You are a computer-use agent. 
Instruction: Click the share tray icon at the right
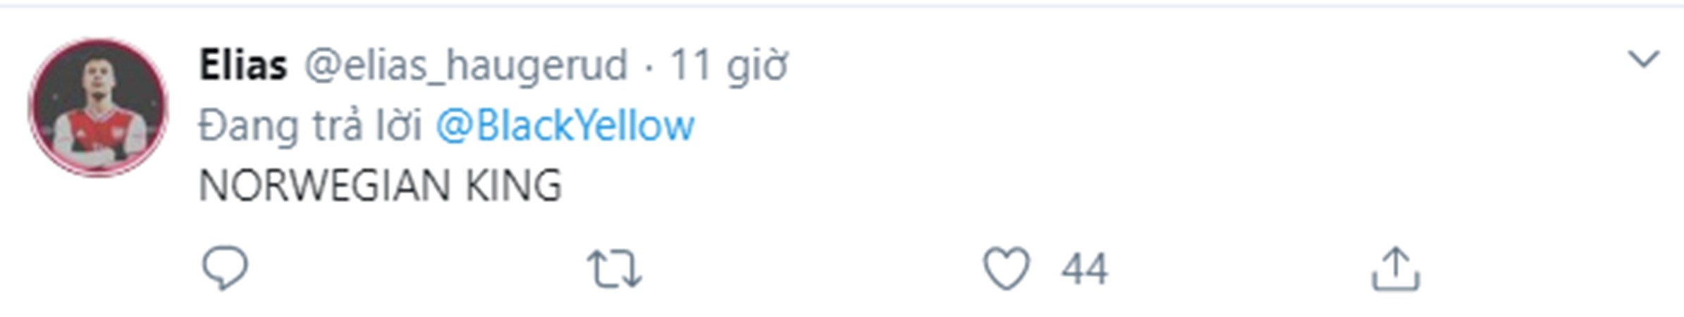pos(1395,268)
